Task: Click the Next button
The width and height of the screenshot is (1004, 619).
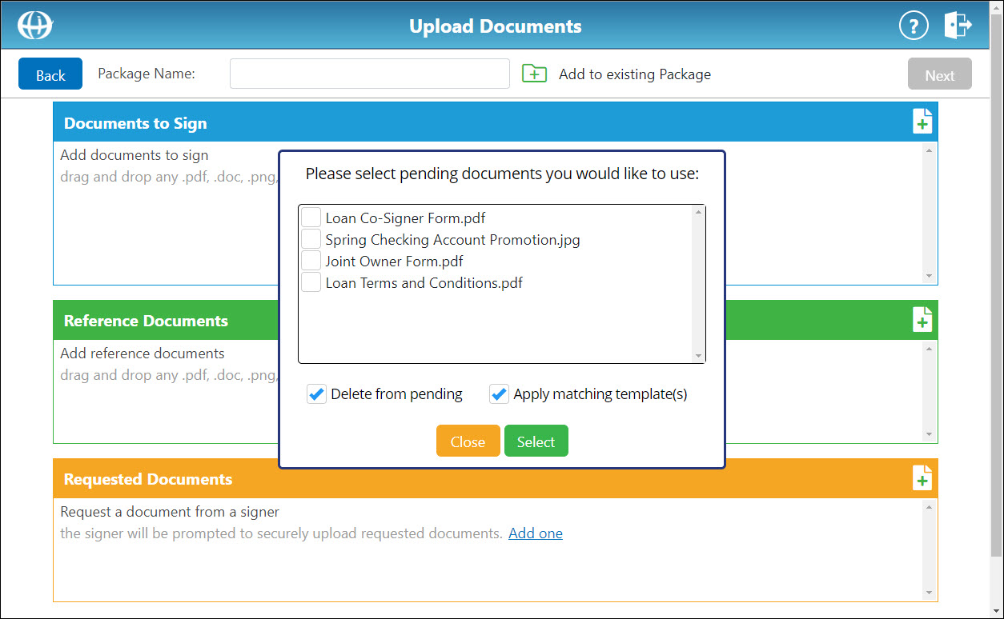Action: tap(939, 73)
